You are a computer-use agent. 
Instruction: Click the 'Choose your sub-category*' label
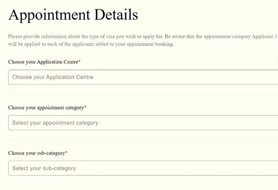[x=37, y=153]
